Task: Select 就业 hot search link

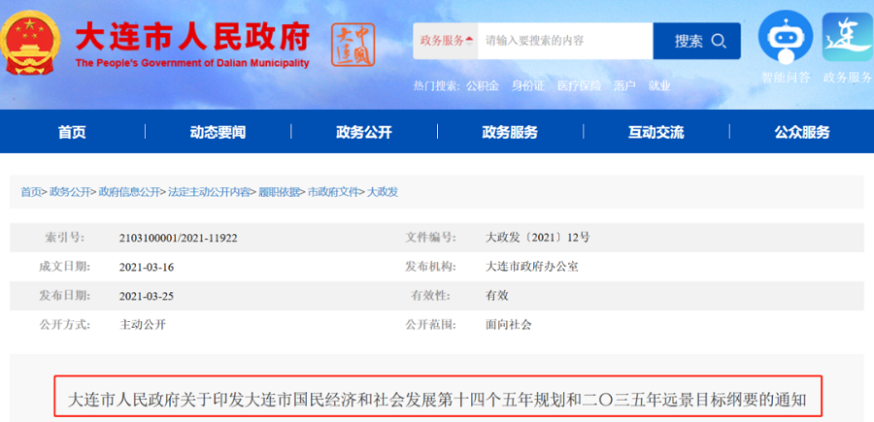Action: tap(659, 85)
